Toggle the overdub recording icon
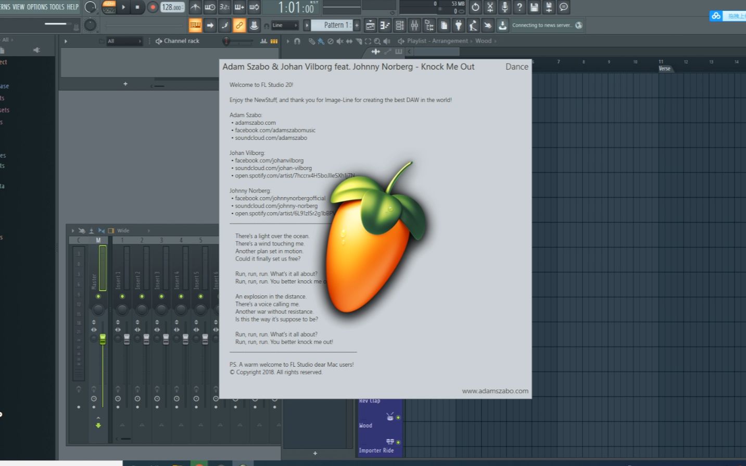The height and width of the screenshot is (466, 746). (x=239, y=7)
